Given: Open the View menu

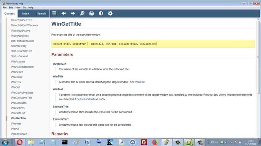Looking at the screenshot, I should [18, 8].
